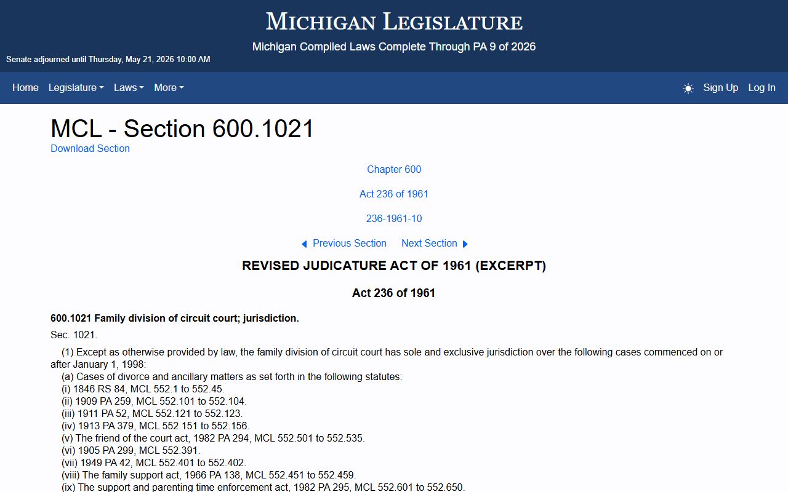
Task: Click the line (ii) 1909 PA 259
Action: pyautogui.click(x=154, y=402)
